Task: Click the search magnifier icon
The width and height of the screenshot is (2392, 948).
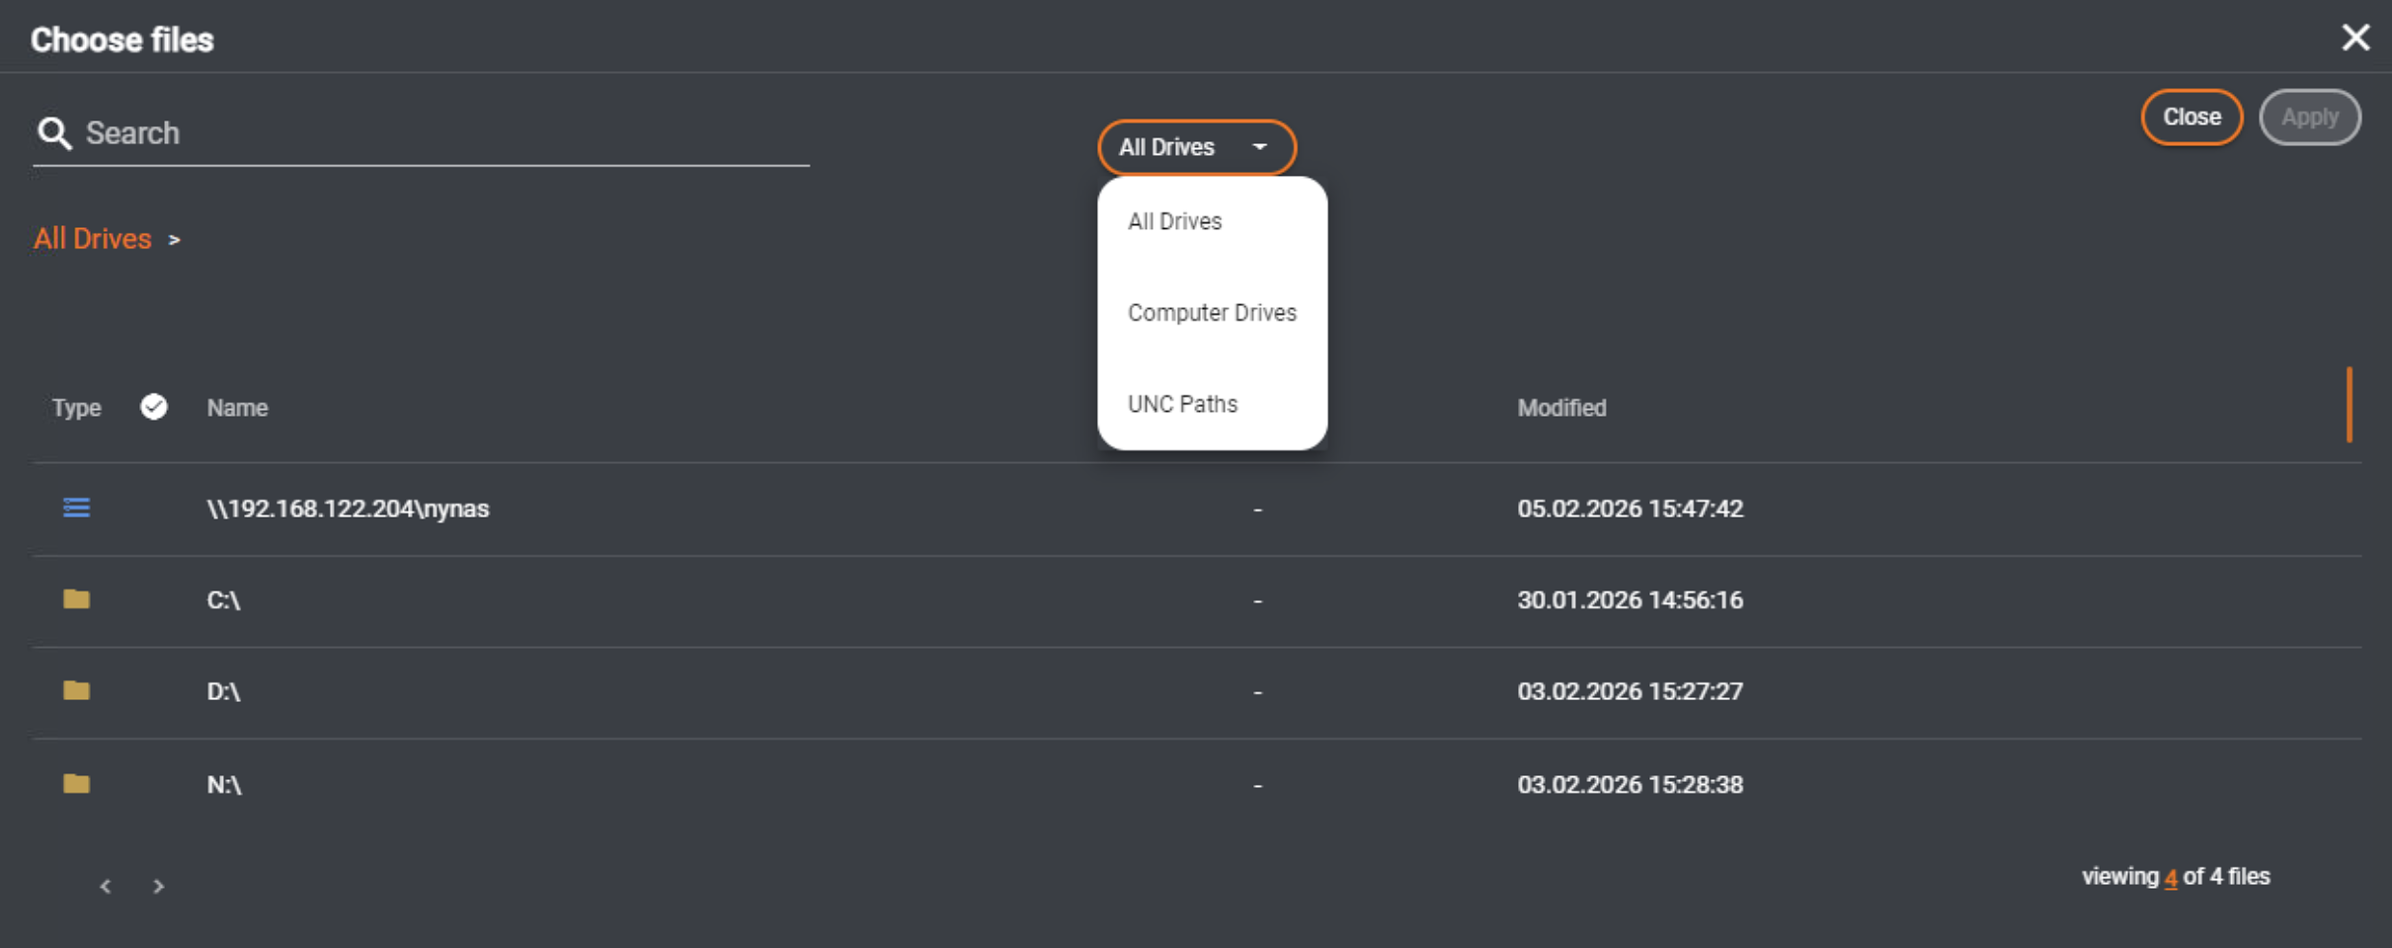Action: (54, 133)
